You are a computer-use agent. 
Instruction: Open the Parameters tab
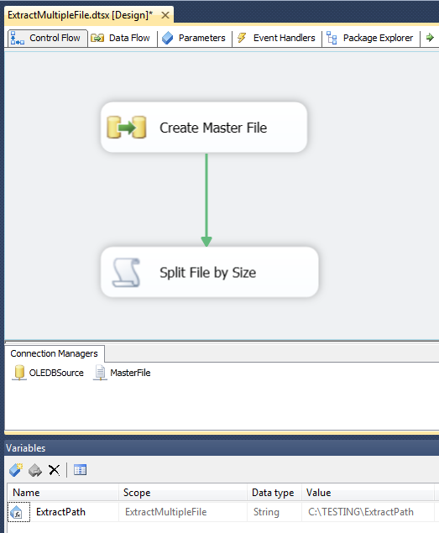point(195,38)
